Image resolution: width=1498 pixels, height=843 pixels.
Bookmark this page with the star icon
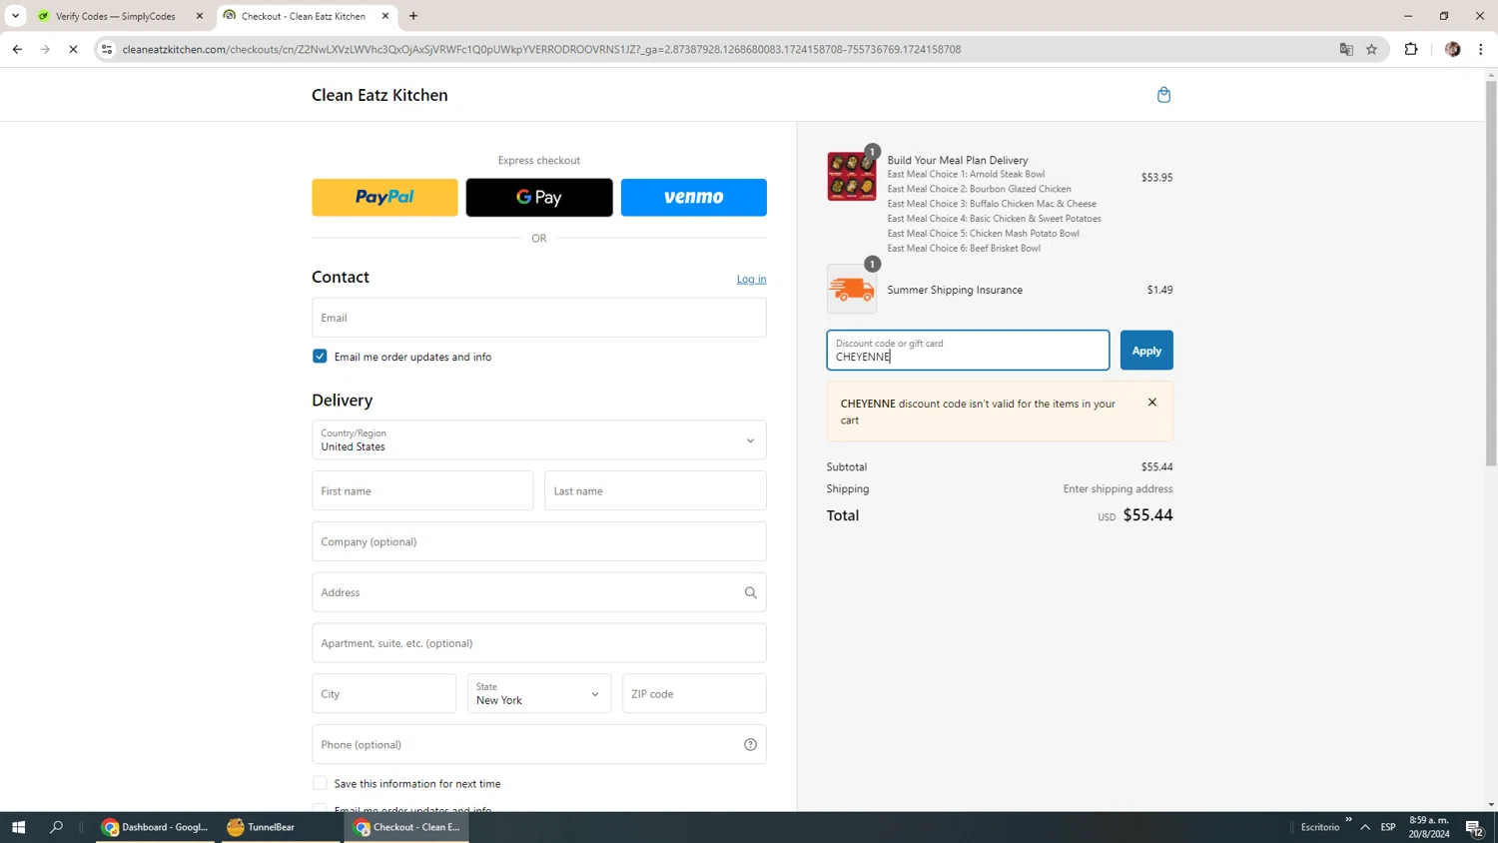pos(1371,49)
